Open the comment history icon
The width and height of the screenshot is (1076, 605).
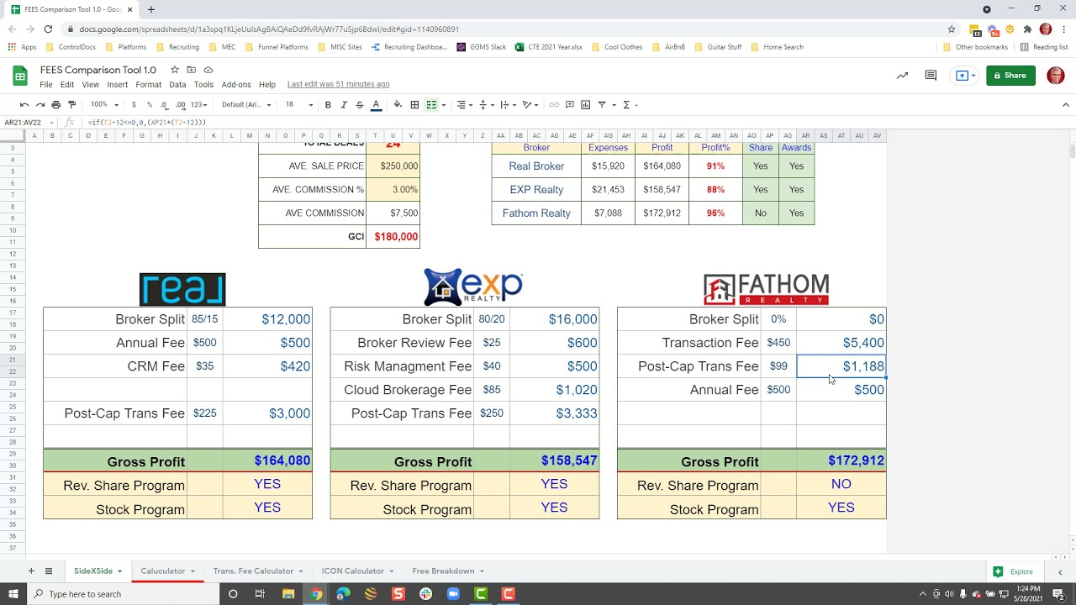(931, 76)
